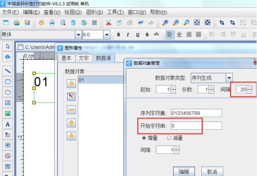Expand the font size 9.0 dropdown
The width and height of the screenshot is (257, 176).
pos(107,35)
